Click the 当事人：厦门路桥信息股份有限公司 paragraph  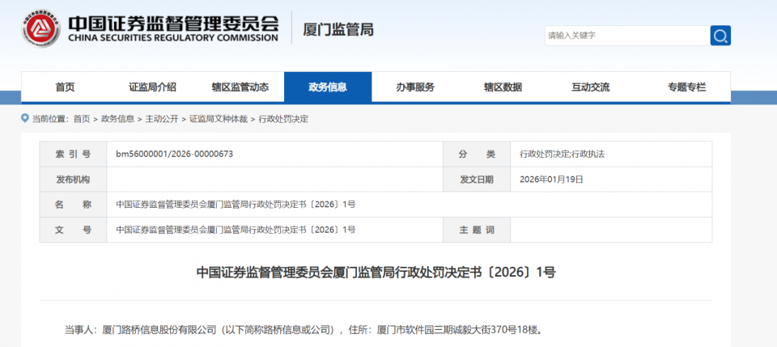[x=304, y=329]
